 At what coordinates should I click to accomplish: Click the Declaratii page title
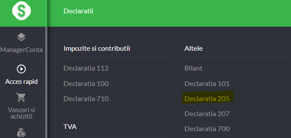[x=78, y=11]
